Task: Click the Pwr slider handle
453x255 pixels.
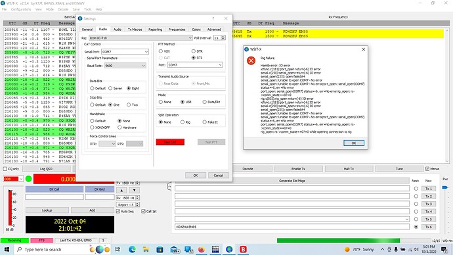Action: pyautogui.click(x=444, y=188)
